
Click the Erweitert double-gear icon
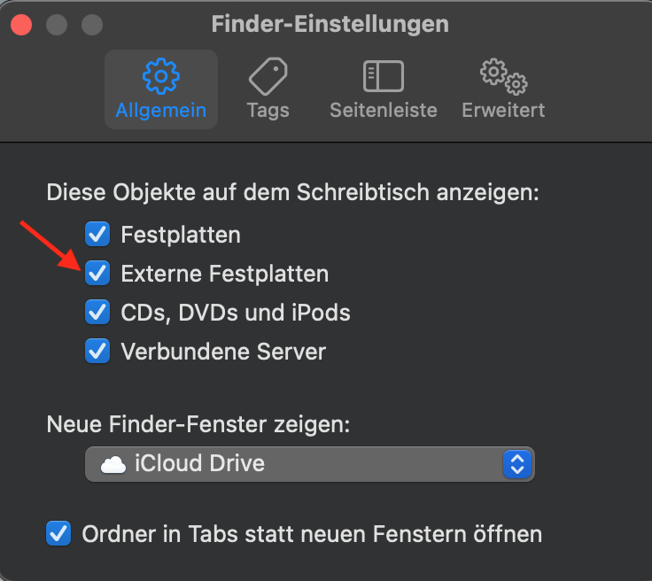click(x=503, y=77)
